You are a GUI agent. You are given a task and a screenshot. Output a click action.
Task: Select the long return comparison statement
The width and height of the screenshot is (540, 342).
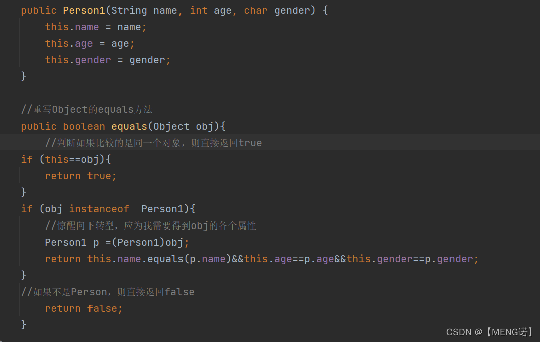coord(260,259)
